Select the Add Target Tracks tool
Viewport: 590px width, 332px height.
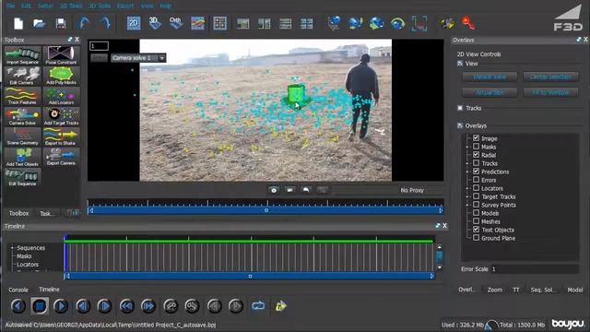pos(61,116)
